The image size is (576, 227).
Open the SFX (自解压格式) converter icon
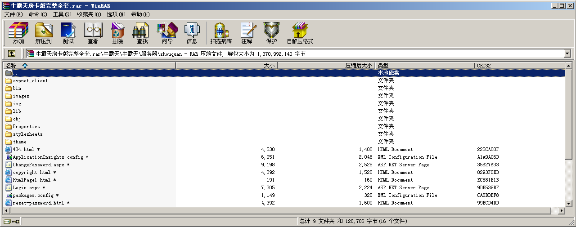click(300, 33)
